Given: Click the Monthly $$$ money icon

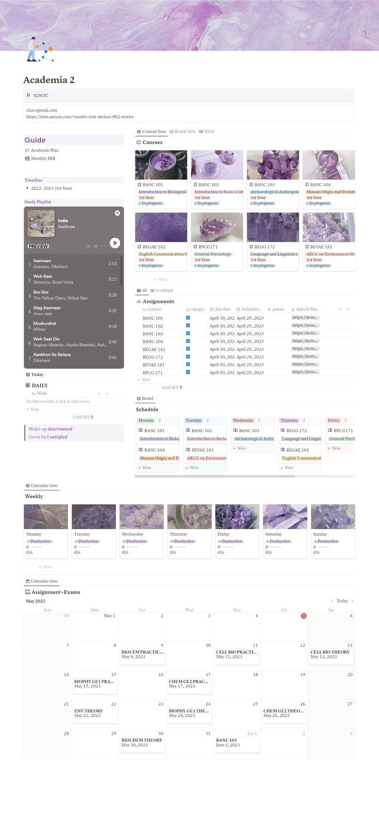Looking at the screenshot, I should [27, 158].
